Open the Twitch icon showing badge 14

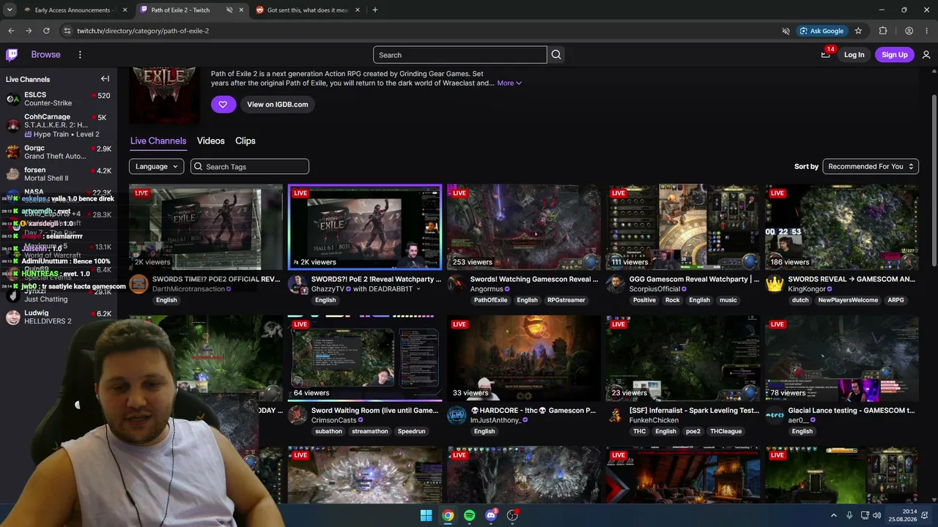click(825, 55)
